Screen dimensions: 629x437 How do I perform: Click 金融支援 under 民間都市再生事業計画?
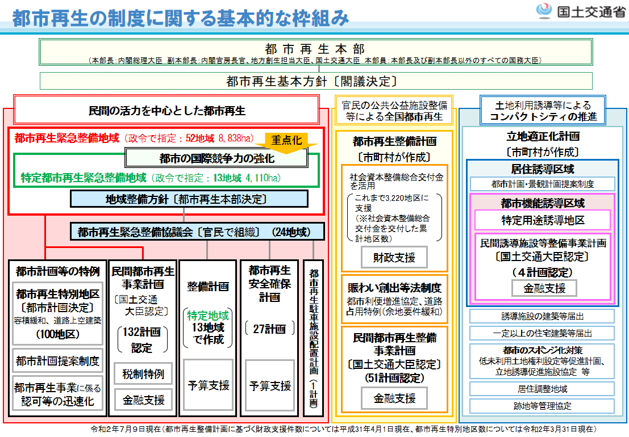[x=143, y=400]
